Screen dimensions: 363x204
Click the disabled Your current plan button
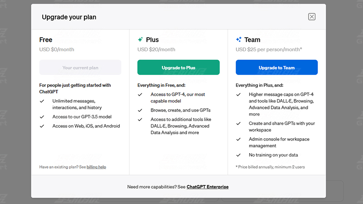(80, 67)
